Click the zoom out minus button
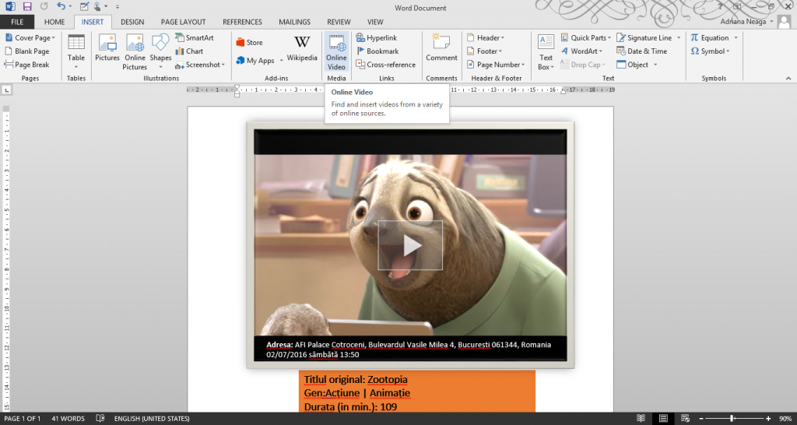The image size is (797, 425). click(703, 419)
